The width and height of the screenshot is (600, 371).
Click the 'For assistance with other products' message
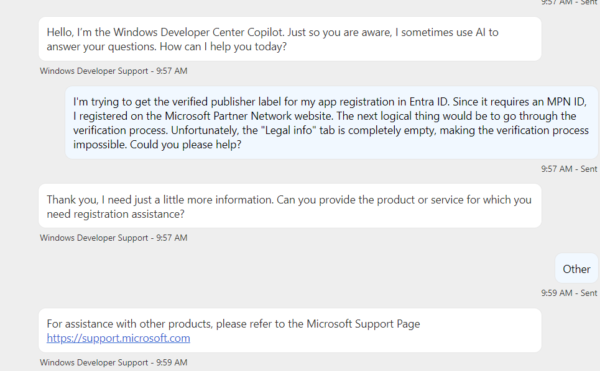point(290,331)
